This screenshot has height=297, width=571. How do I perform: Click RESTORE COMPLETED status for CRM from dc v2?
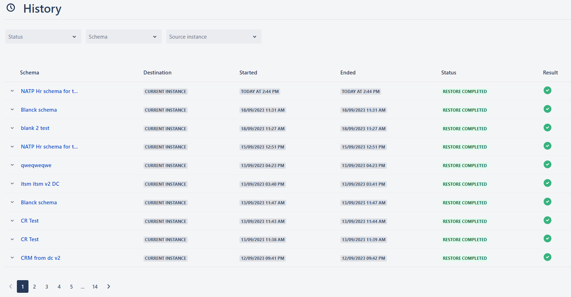465,258
